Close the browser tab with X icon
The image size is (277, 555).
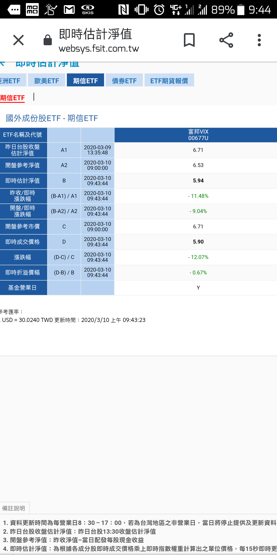(x=18, y=40)
